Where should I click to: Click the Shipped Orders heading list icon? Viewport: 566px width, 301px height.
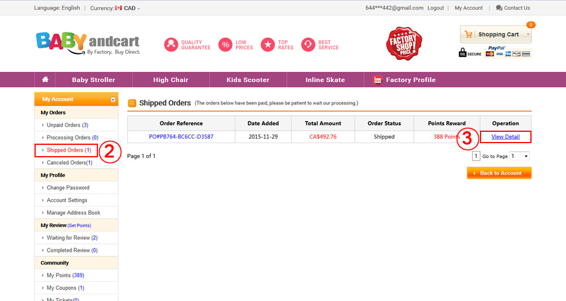(x=132, y=103)
